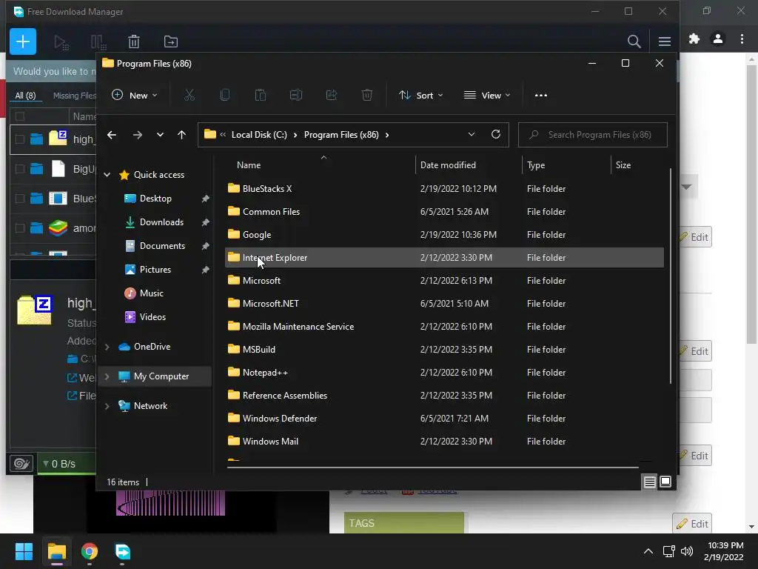Refresh the Program Files (x86) folder
758x569 pixels.
495,135
